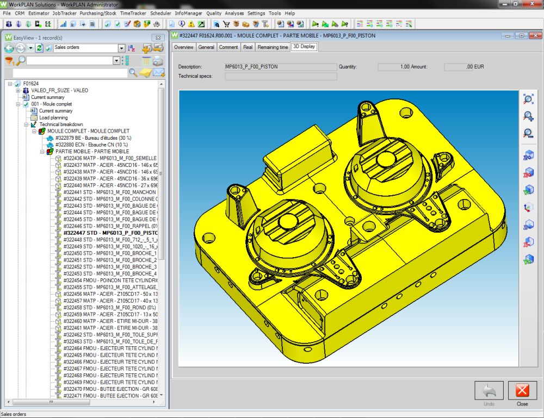
Task: Refresh the EasyView list
Action: click(39, 48)
